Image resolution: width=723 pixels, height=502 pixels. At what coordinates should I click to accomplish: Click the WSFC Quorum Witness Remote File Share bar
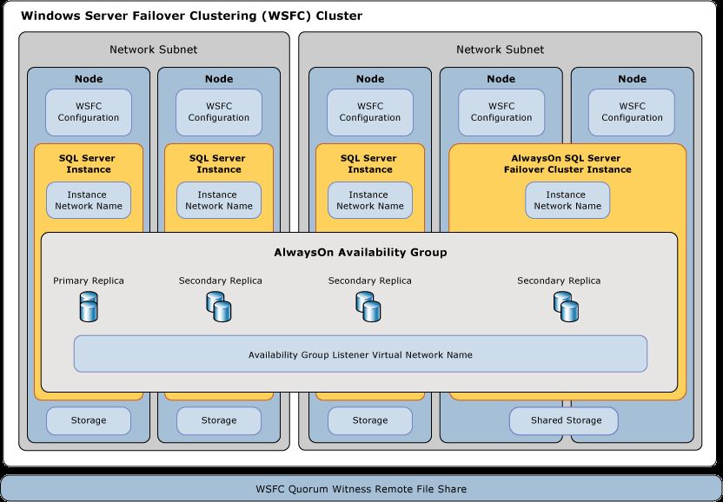[360, 488]
